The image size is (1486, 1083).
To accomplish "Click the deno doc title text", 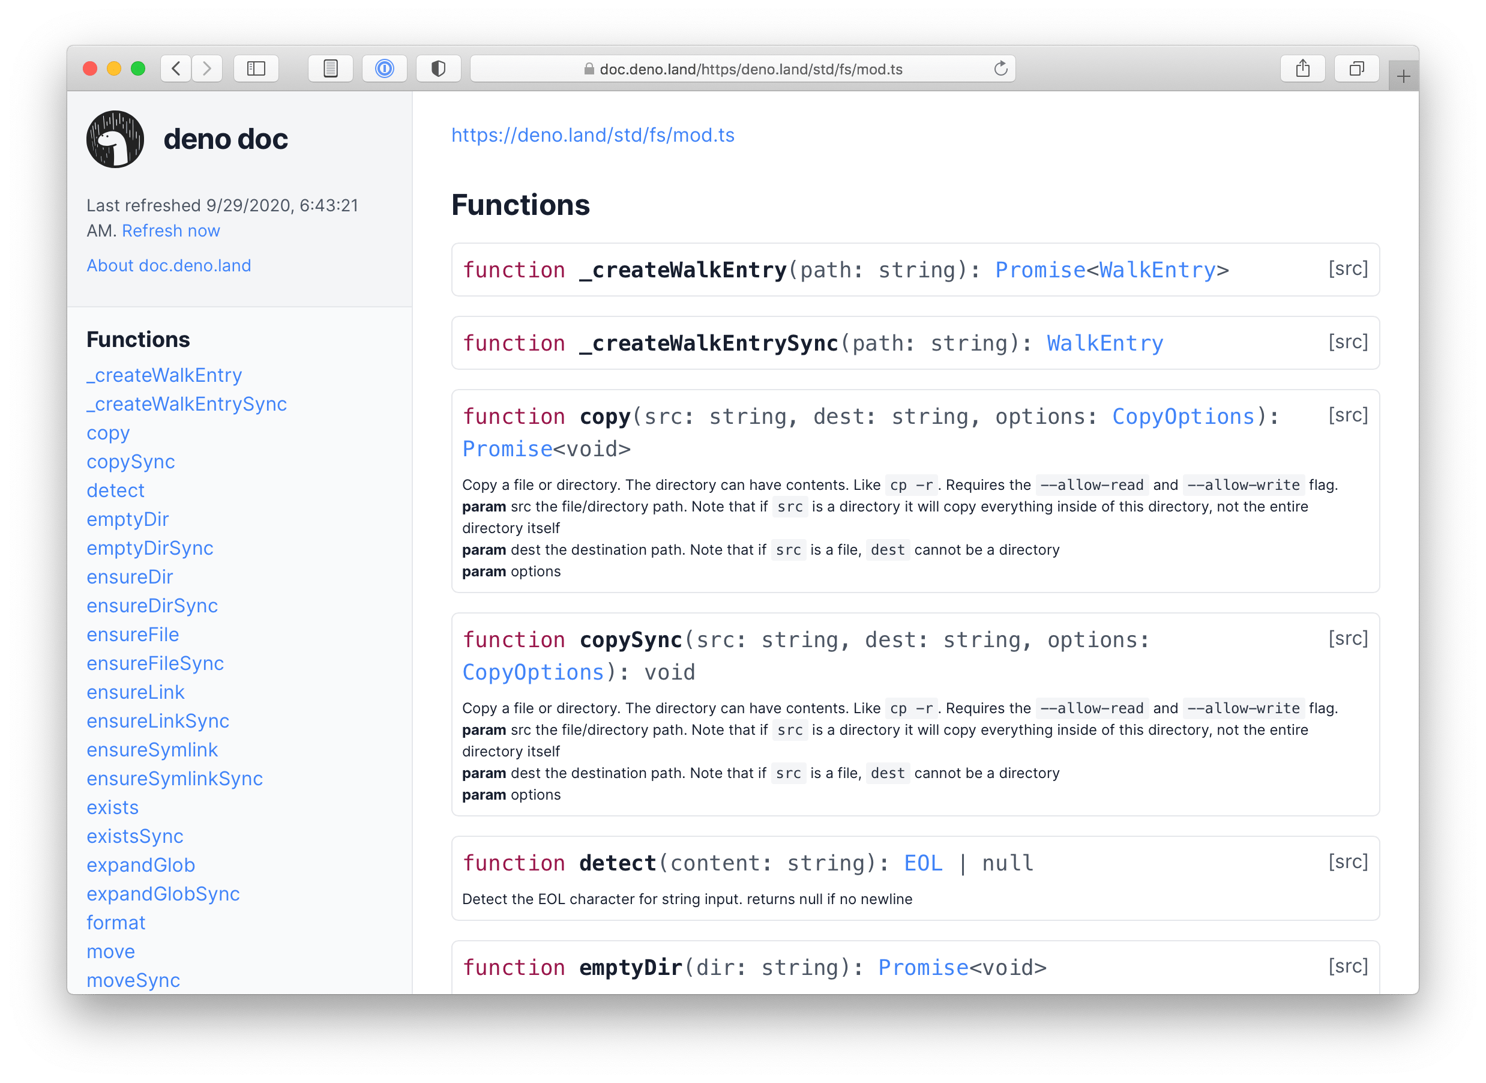I will tap(226, 139).
